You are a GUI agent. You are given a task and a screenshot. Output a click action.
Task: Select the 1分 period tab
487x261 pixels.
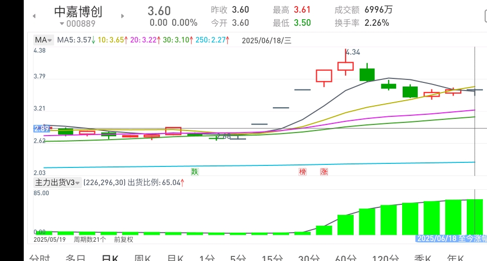click(207, 258)
